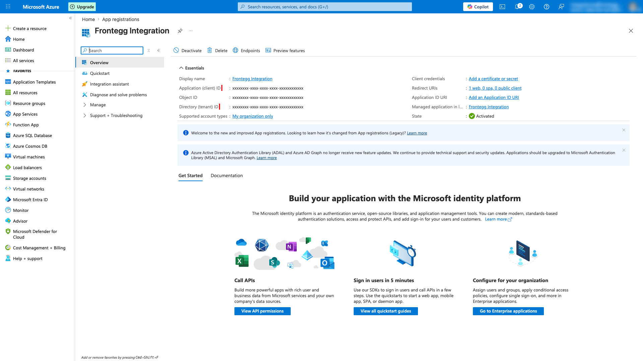Click the Upgrade button
Screen dimensions: 643x361
tap(82, 7)
